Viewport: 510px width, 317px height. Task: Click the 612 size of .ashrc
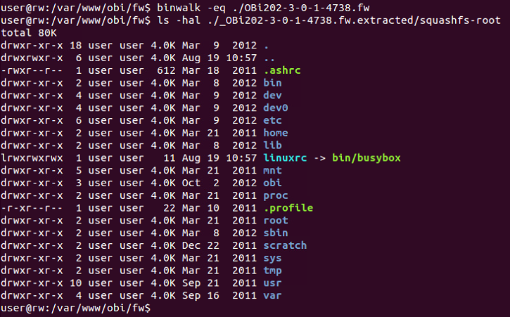click(166, 70)
